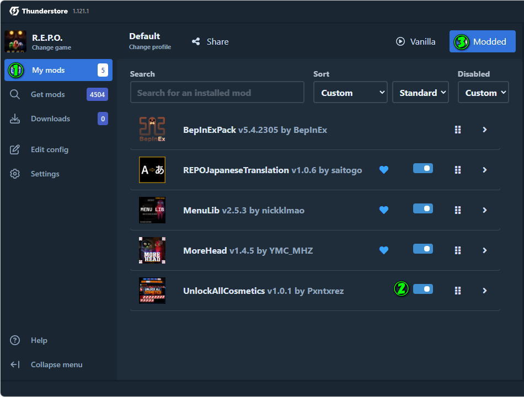524x397 pixels.
Task: Open Change profile link
Action: pos(149,47)
